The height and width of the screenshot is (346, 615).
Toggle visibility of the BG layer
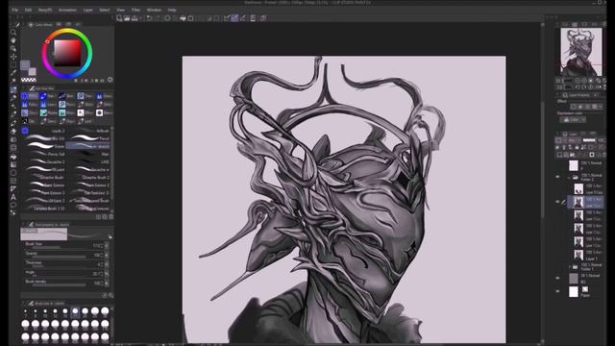tap(558, 278)
